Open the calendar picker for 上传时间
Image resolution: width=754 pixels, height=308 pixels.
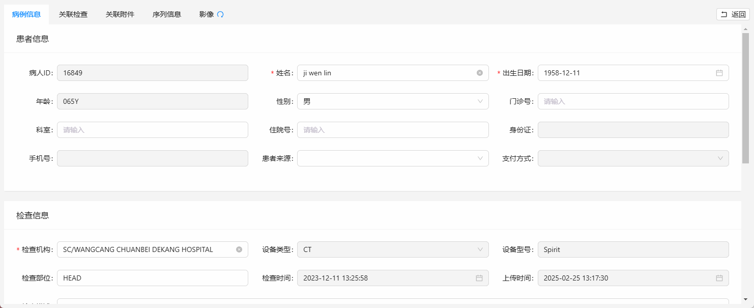(719, 278)
